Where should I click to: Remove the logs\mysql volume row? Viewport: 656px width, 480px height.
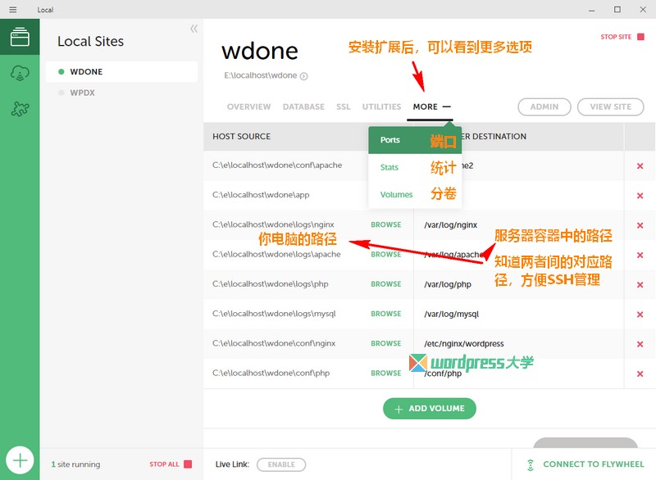pyautogui.click(x=640, y=315)
